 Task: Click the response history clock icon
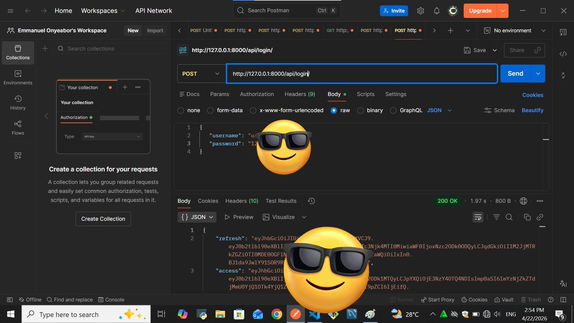pyautogui.click(x=311, y=201)
